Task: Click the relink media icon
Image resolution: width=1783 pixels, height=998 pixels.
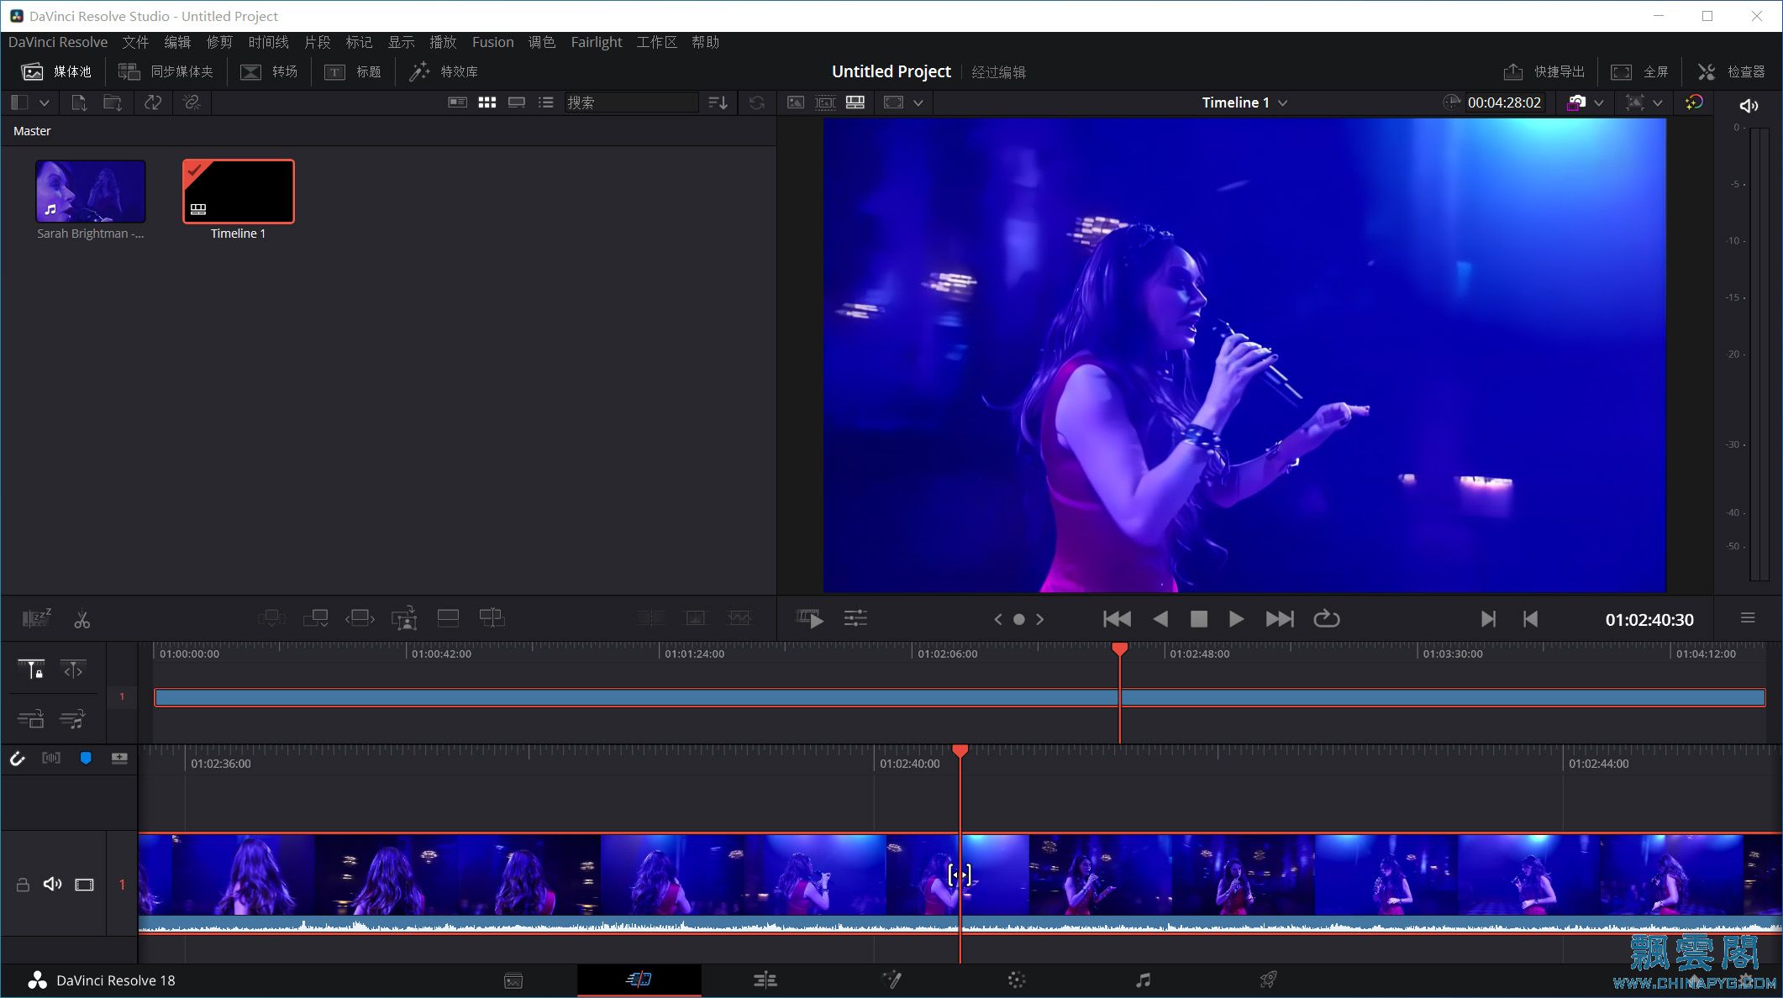Action: point(192,102)
